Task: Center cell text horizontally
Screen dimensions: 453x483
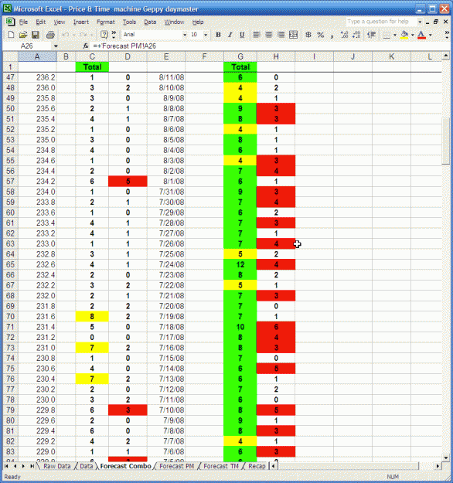Action: point(269,35)
